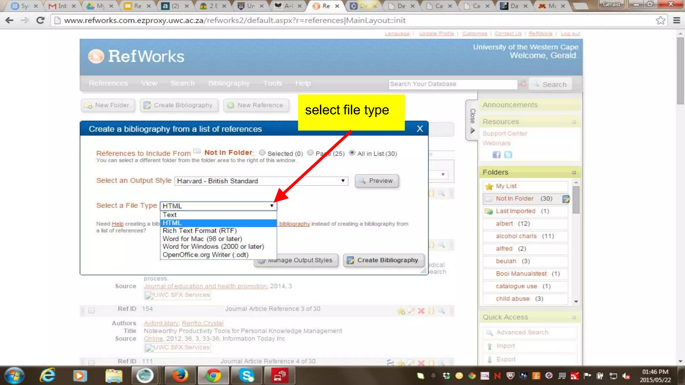The height and width of the screenshot is (385, 685).
Task: Click Create Bibliography in the dialog
Action: point(384,260)
